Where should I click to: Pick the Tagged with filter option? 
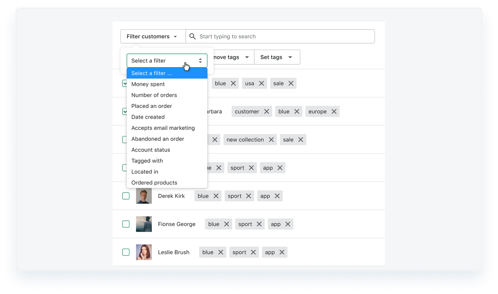click(x=147, y=161)
